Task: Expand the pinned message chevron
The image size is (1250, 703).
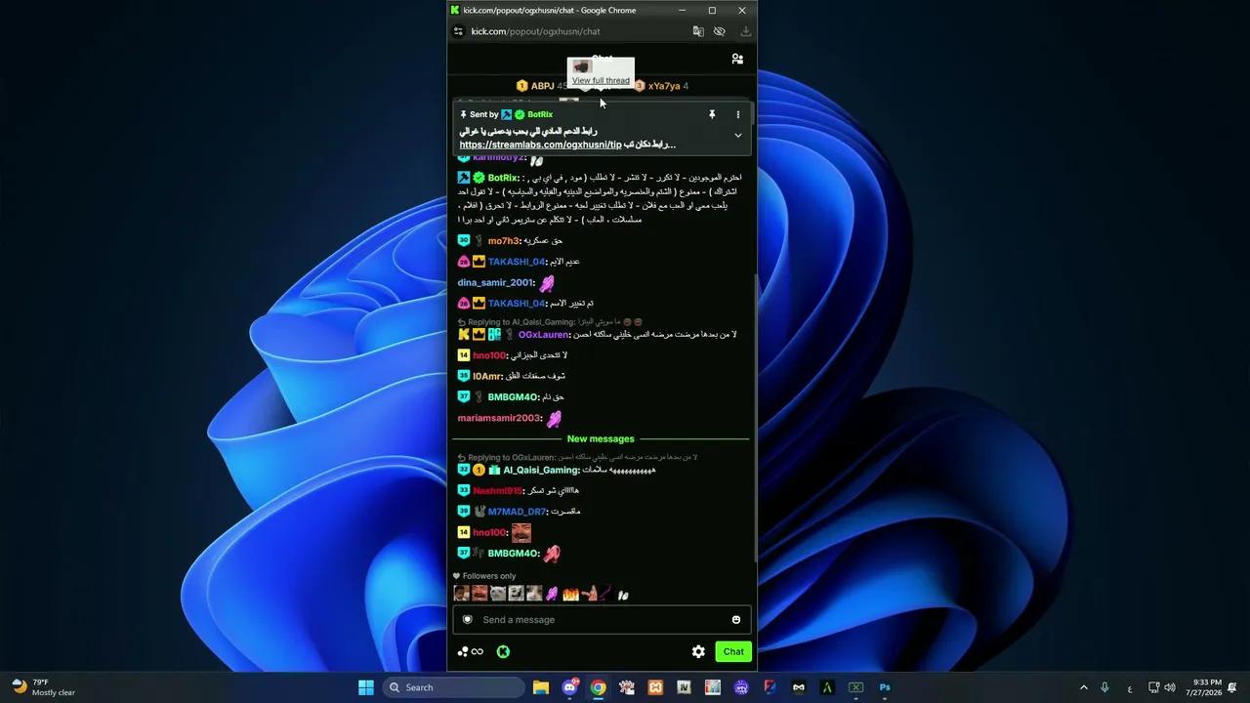Action: (737, 136)
